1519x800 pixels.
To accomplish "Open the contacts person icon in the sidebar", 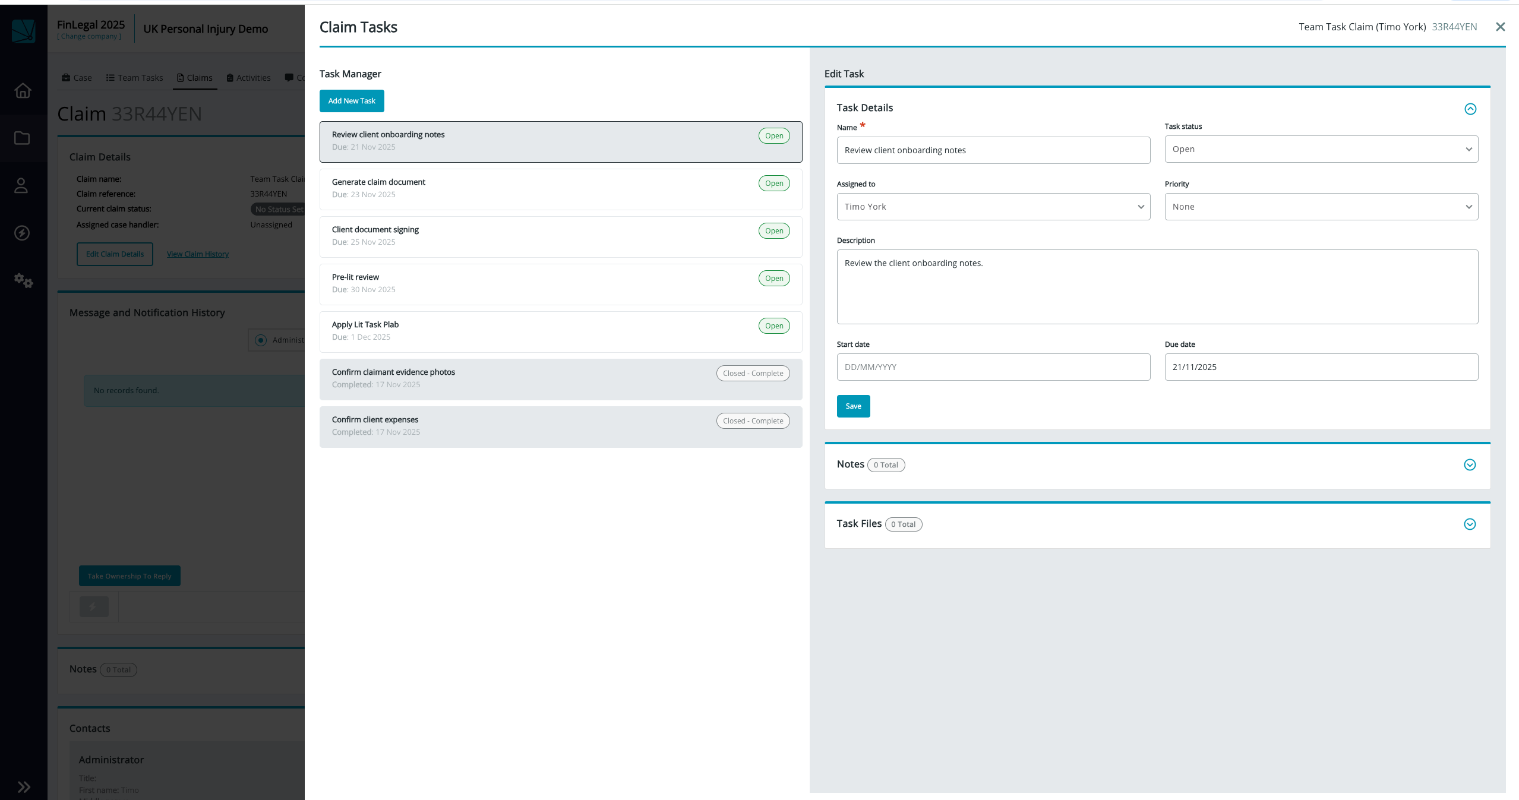I will [23, 185].
